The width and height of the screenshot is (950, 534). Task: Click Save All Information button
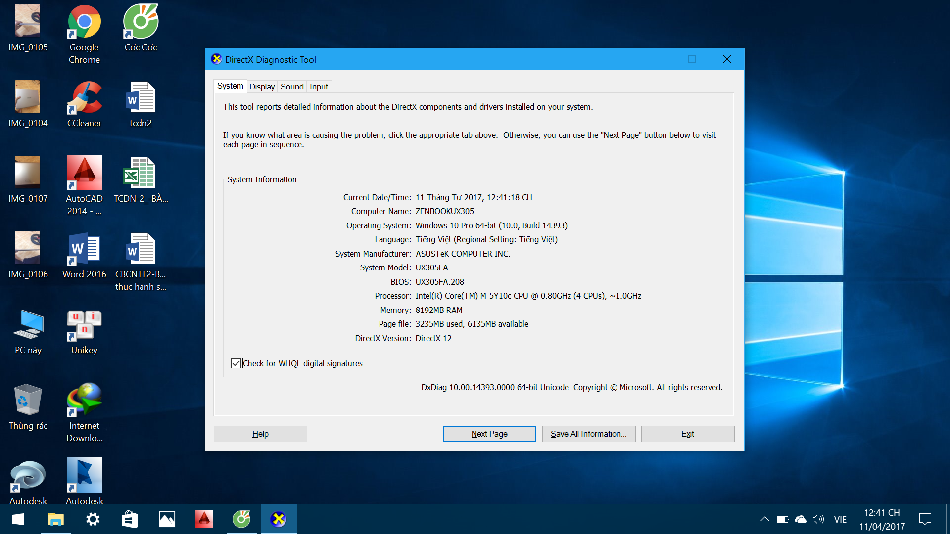(x=589, y=434)
